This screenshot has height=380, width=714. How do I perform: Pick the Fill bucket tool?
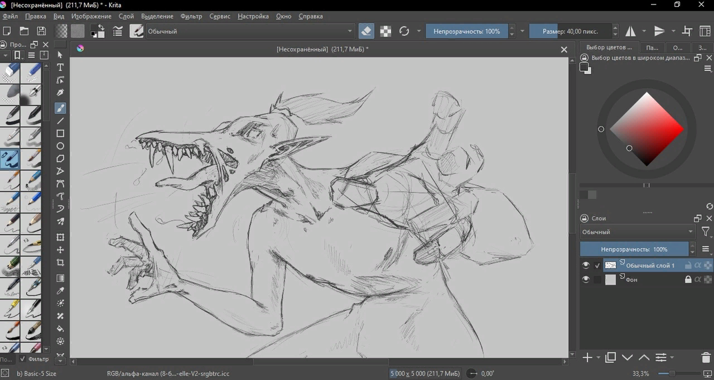[x=60, y=329]
